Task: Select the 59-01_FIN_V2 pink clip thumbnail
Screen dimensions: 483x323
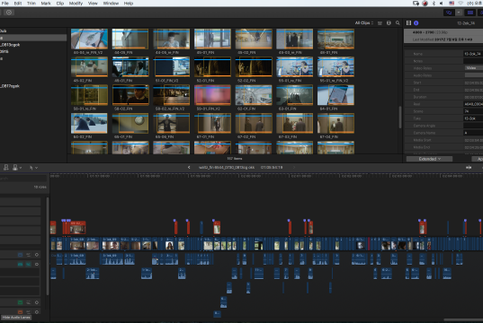Action: point(212,95)
